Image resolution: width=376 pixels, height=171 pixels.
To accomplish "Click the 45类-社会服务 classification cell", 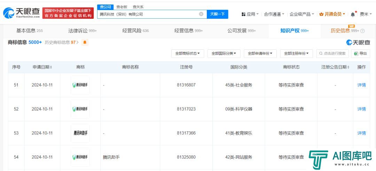I will tap(238, 85).
